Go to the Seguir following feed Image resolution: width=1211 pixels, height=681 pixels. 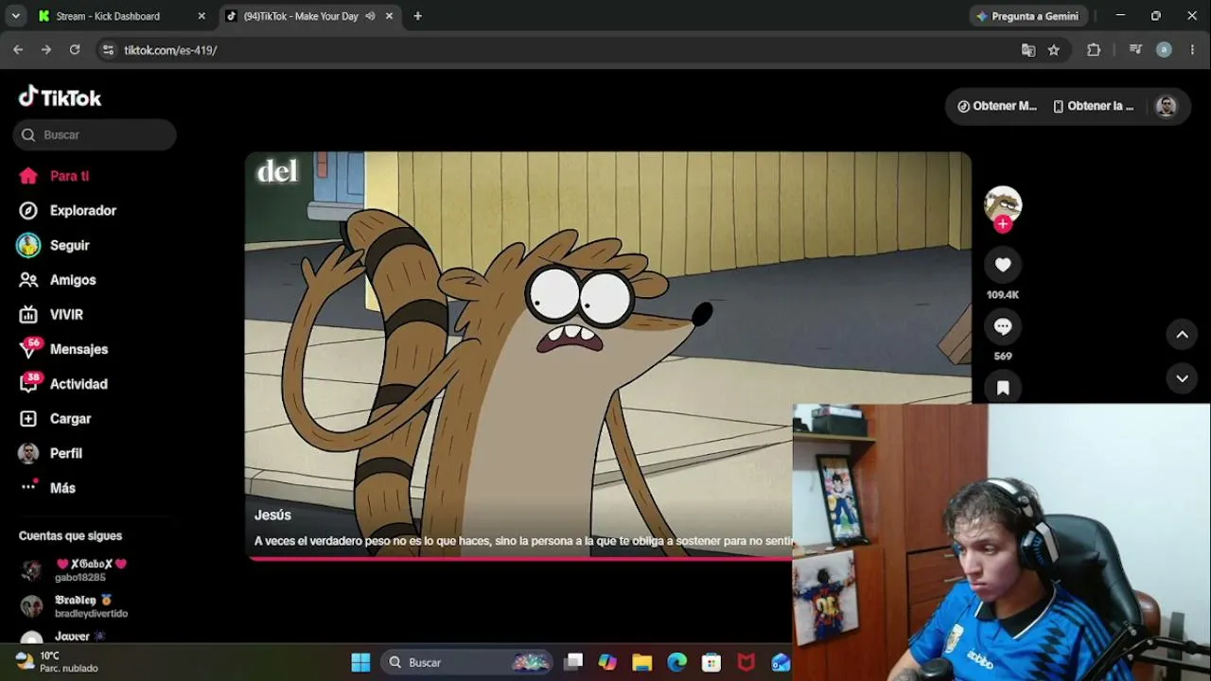pyautogui.click(x=53, y=245)
